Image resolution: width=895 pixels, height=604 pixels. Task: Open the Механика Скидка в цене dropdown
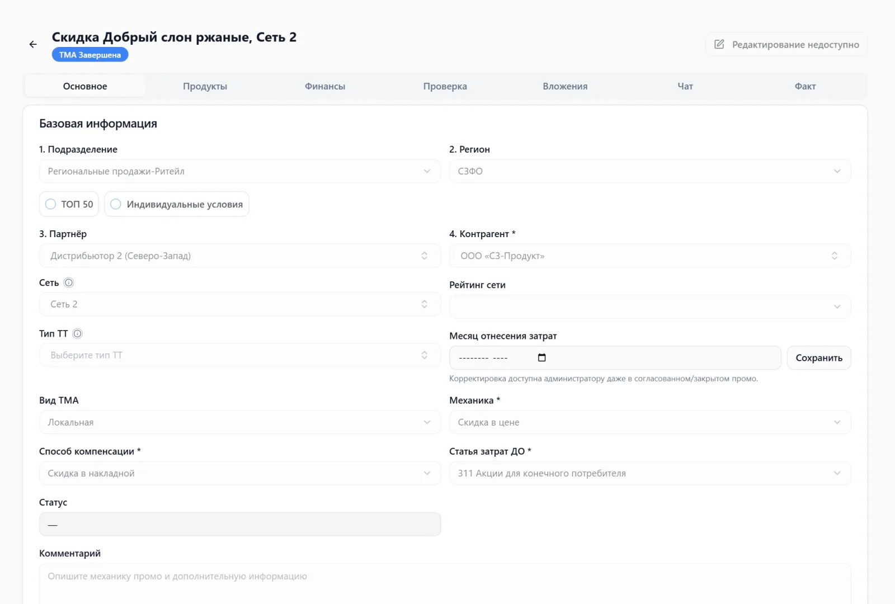650,422
